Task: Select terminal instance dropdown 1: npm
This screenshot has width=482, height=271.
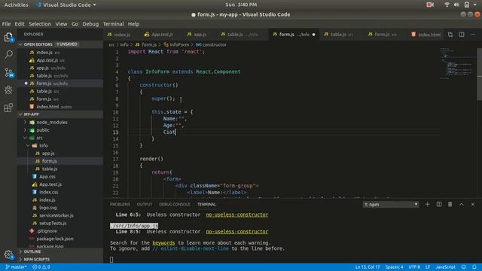Action: click(x=391, y=204)
